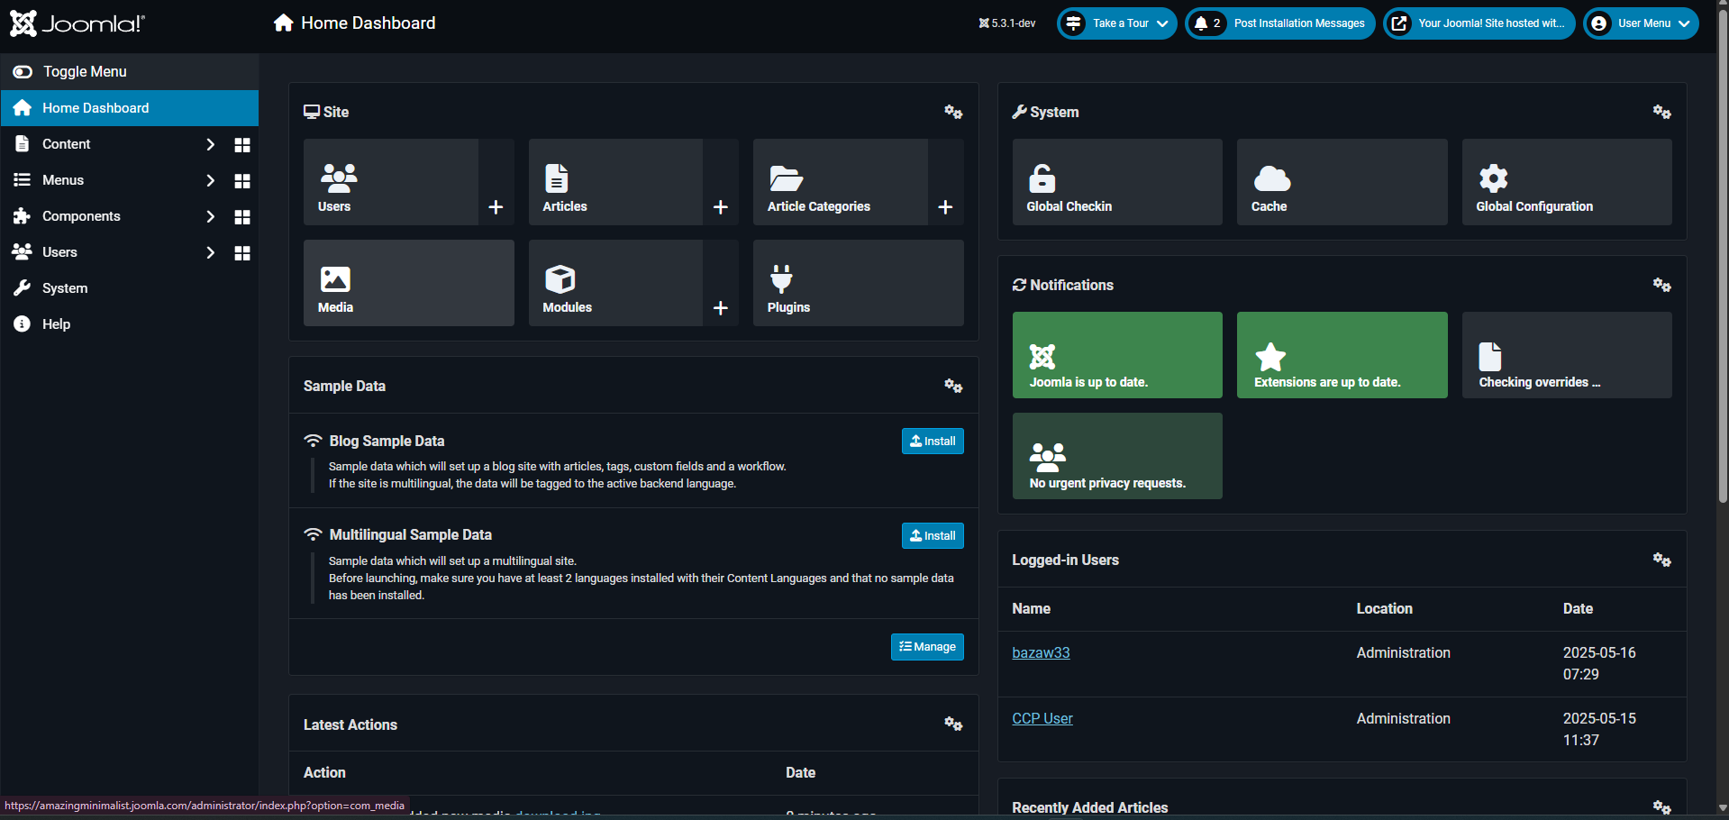Open the Take a Tour dropdown
This screenshot has height=820, width=1729.
pos(1117,23)
